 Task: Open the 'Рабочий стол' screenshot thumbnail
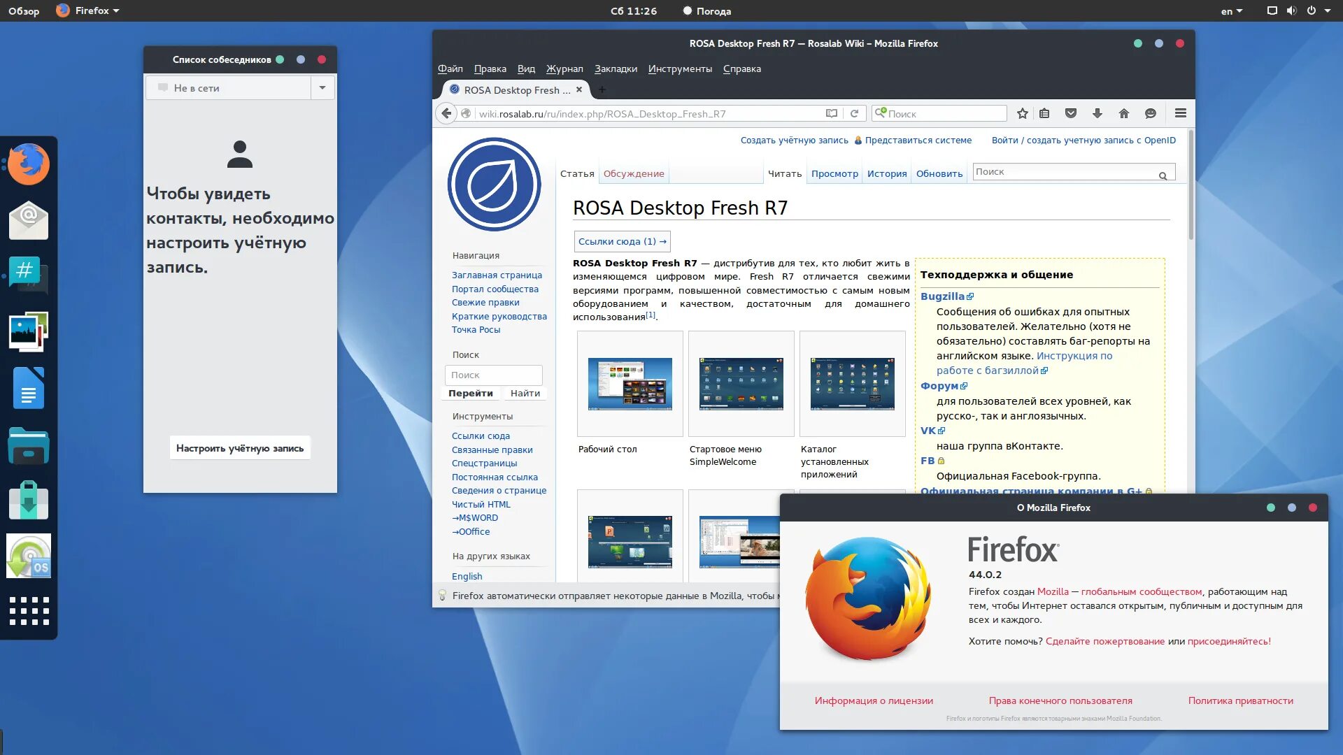click(630, 384)
